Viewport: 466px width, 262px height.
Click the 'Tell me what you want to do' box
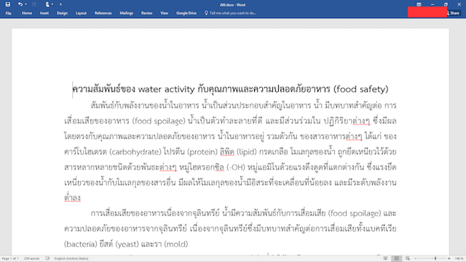pos(231,13)
